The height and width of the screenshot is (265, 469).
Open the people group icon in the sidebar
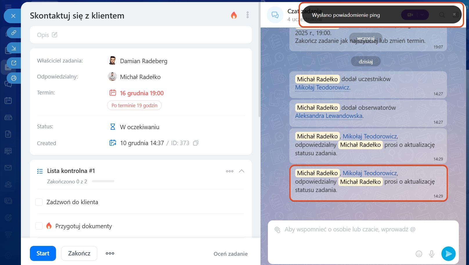8,184
